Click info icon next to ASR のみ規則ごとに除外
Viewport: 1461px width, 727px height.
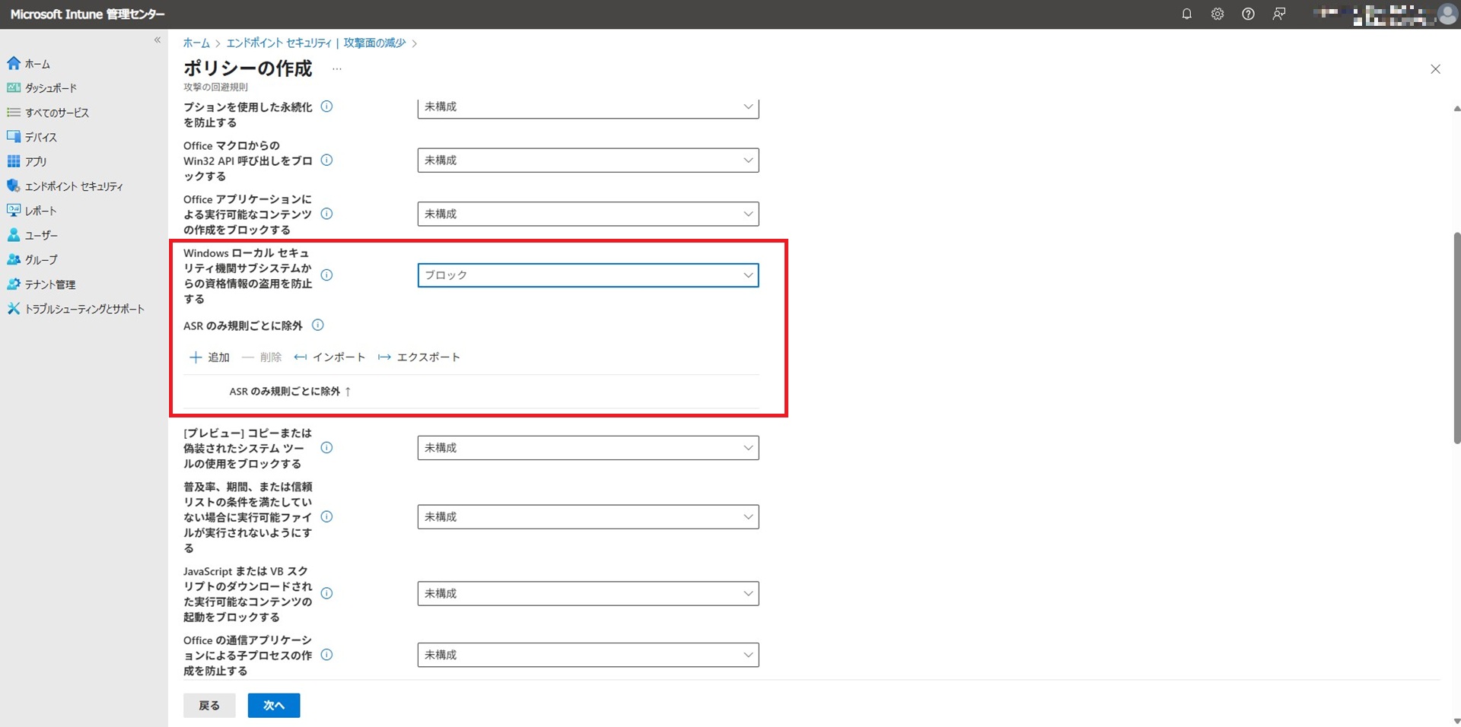[318, 325]
